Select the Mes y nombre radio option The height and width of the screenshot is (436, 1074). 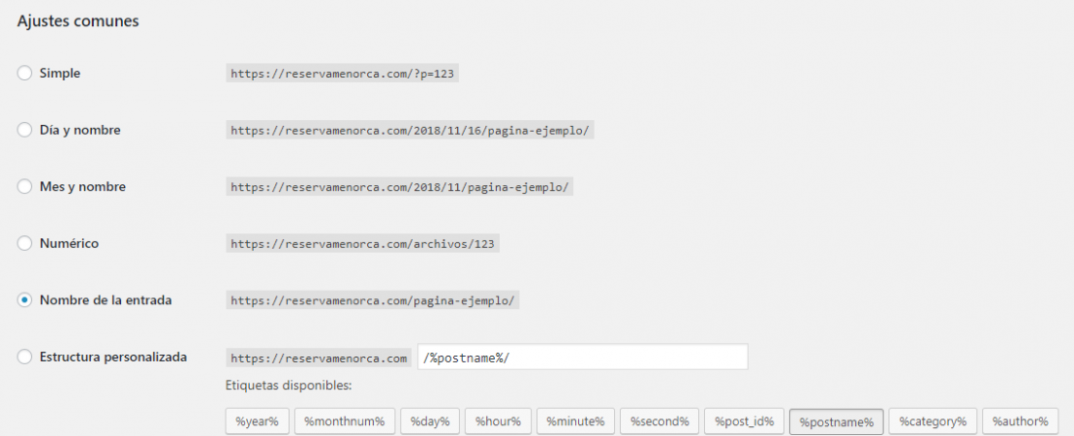(24, 186)
